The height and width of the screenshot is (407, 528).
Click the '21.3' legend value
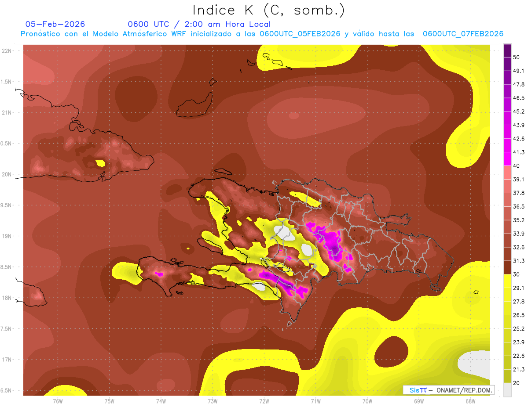click(519, 370)
